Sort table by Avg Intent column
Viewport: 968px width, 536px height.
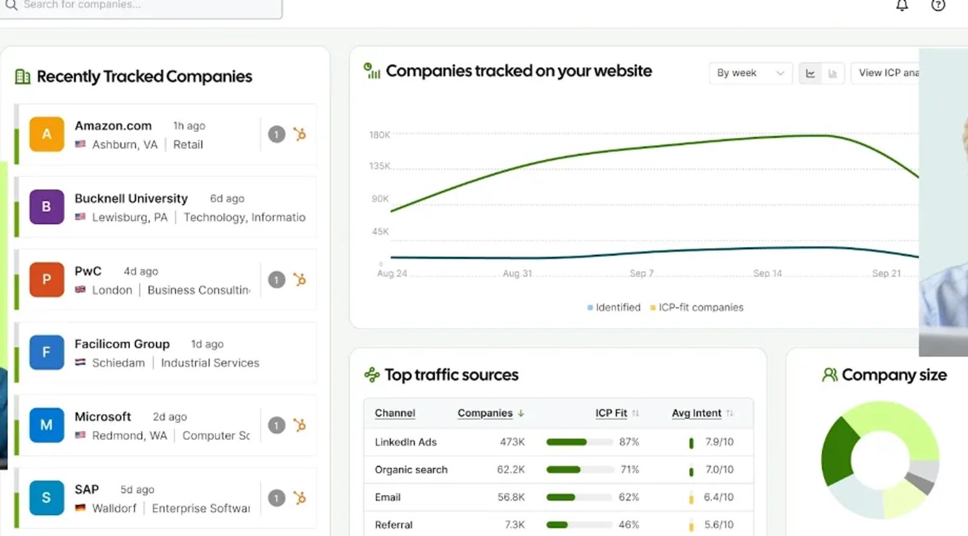(x=702, y=413)
